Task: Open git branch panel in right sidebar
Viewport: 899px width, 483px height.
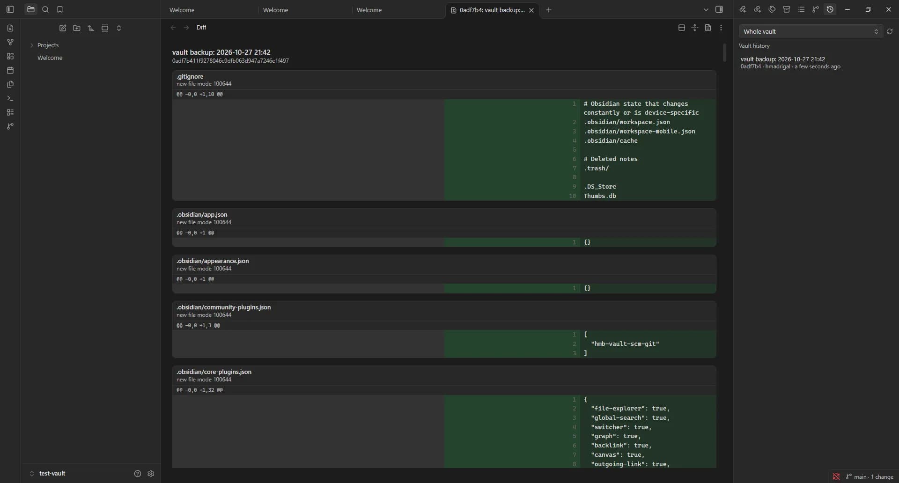Action: 816,9
